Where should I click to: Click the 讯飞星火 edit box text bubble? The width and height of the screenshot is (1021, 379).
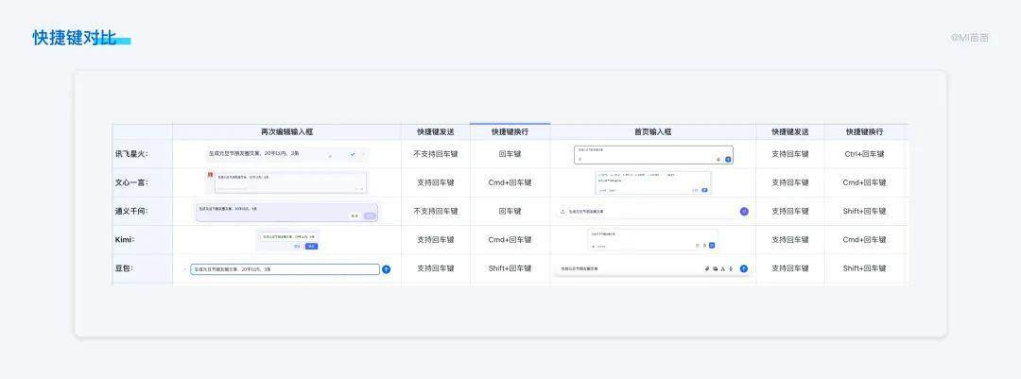point(286,154)
